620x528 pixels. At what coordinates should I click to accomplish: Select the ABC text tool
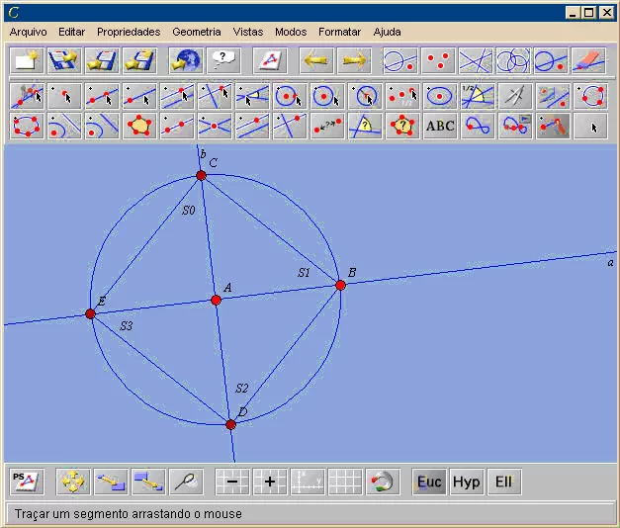440,126
